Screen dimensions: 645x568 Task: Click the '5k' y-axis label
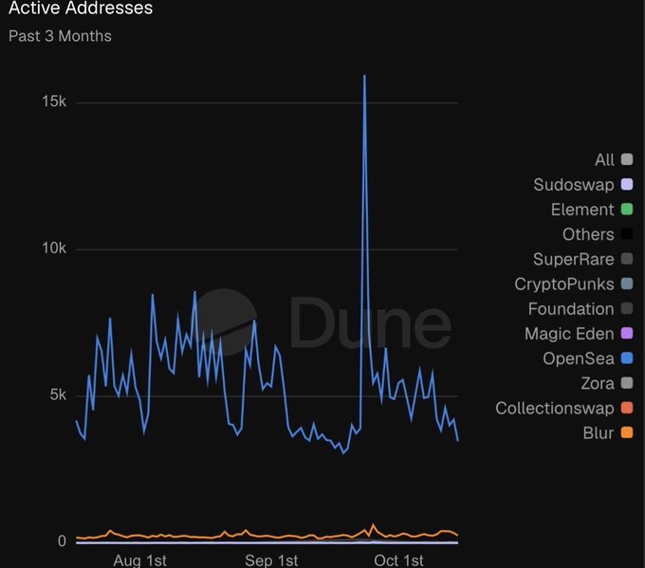point(58,394)
